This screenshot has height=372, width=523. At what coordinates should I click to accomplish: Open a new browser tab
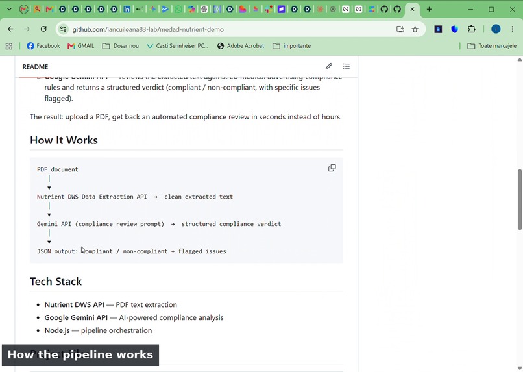coord(429,9)
